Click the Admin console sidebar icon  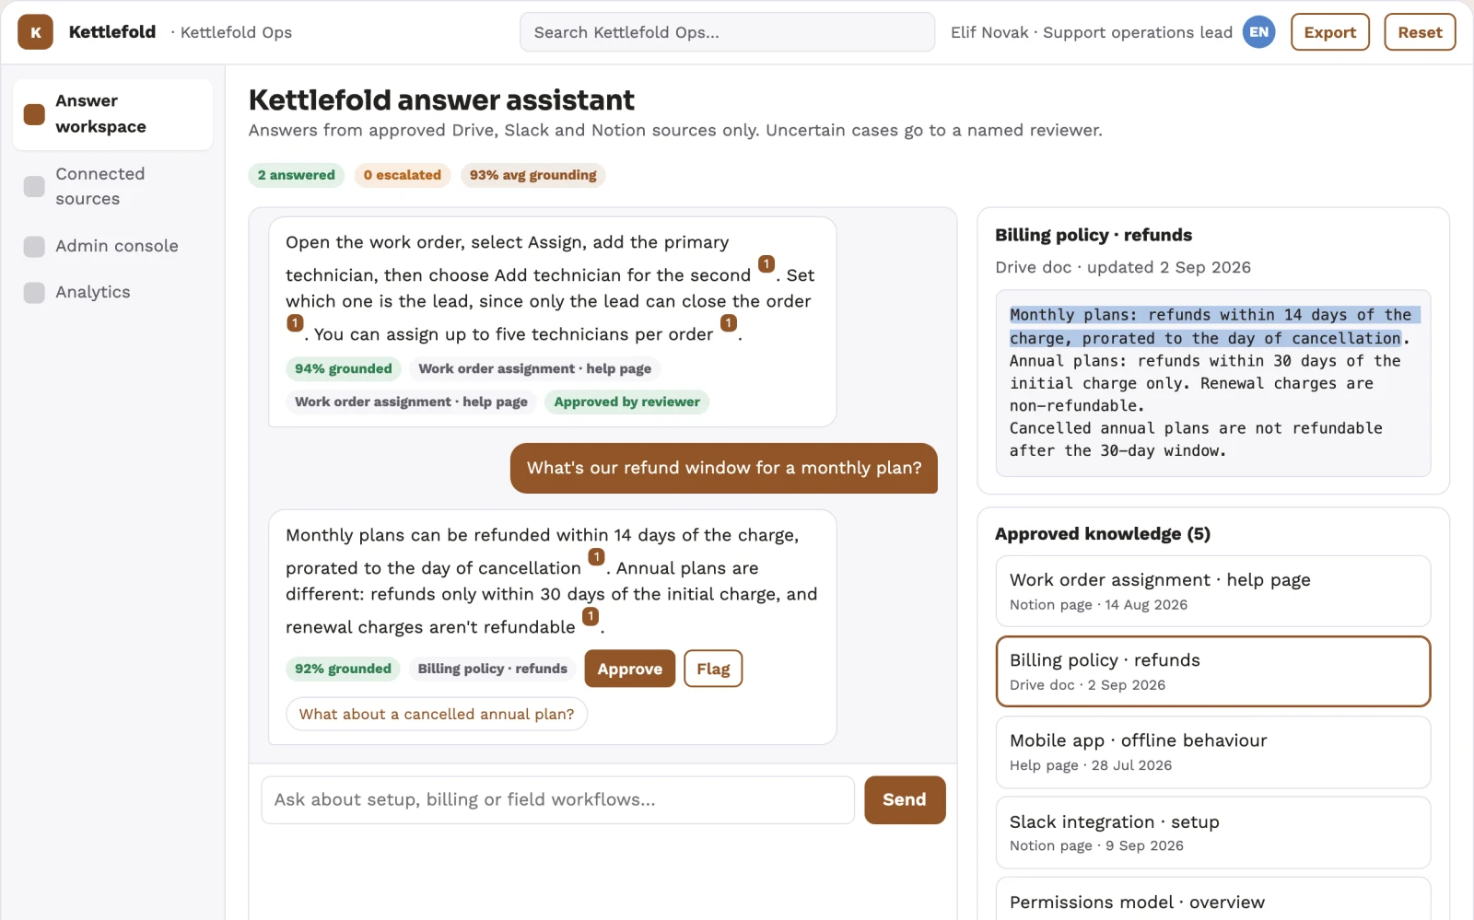(x=34, y=247)
